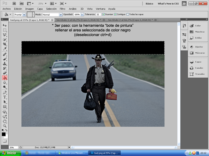Select the Move tool
This screenshot has height=156, width=209.
[x=5, y=26]
